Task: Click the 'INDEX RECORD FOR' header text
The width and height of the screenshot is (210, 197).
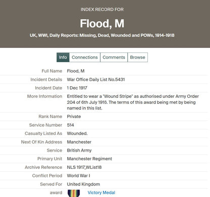Action: [102, 10]
